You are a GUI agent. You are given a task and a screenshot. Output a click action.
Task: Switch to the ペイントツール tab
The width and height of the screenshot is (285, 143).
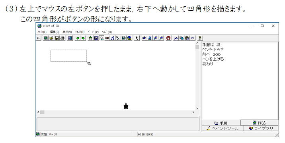223,128
